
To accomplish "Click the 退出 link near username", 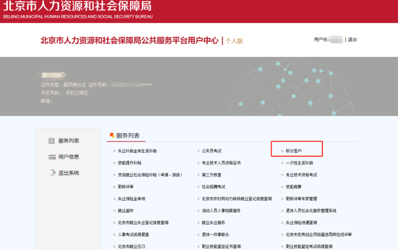I will [x=352, y=40].
